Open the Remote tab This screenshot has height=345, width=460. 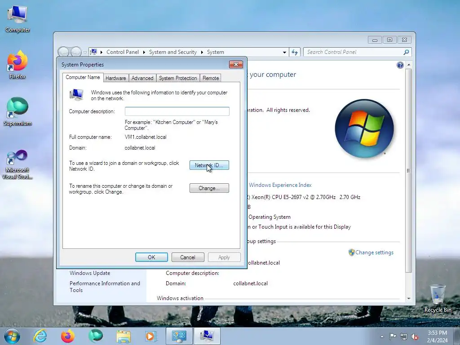point(211,78)
